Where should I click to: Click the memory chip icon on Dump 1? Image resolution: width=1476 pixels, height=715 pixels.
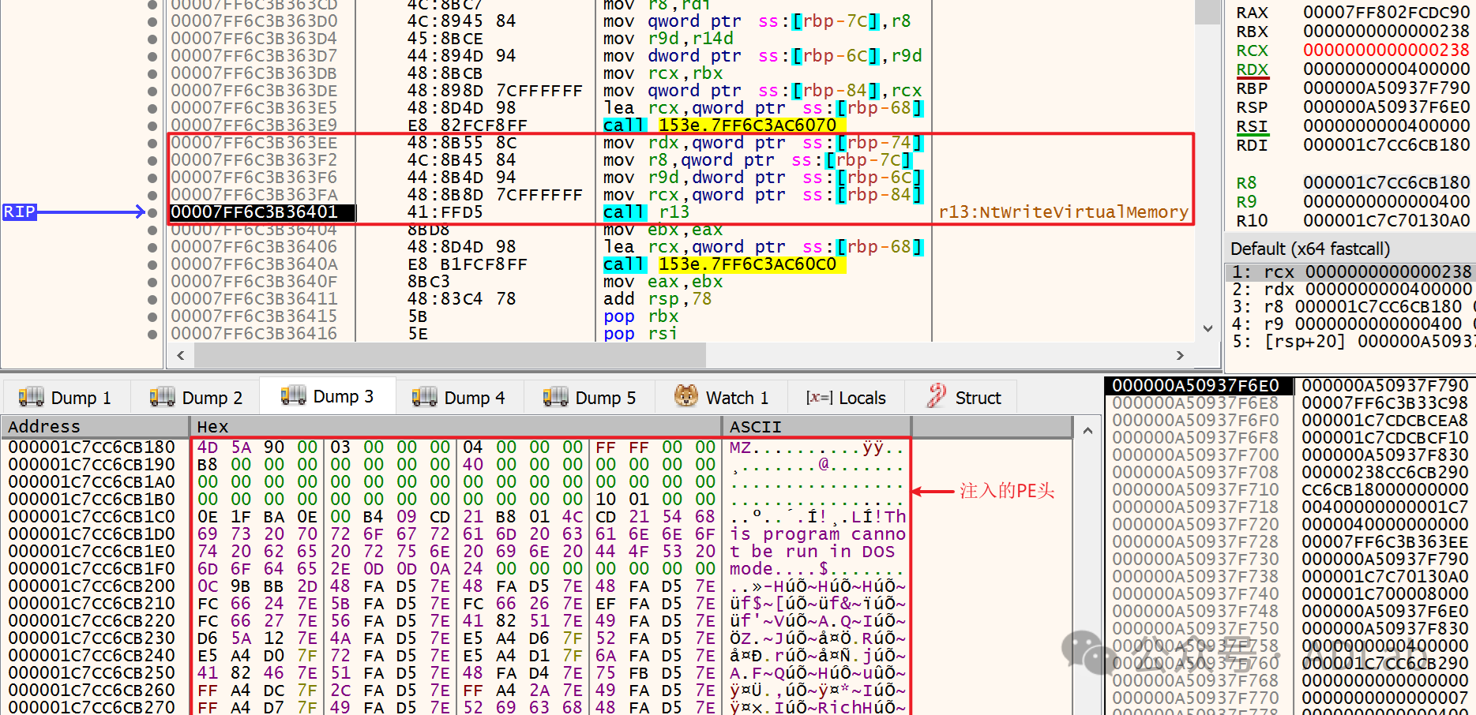click(x=32, y=396)
